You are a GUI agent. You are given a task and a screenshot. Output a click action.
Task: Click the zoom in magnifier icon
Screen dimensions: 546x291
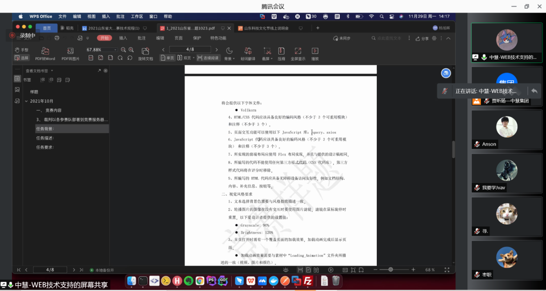(131, 50)
